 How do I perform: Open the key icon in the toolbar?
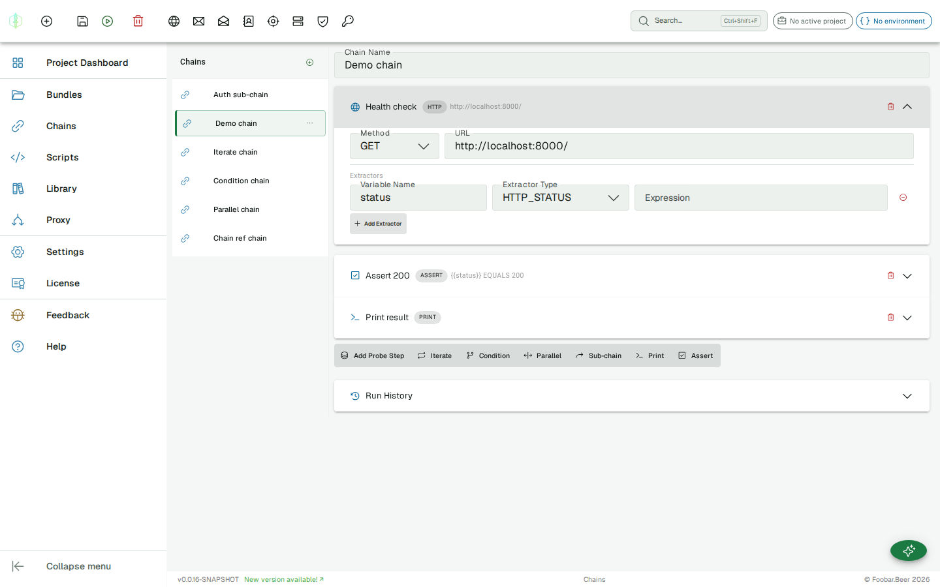click(x=347, y=21)
